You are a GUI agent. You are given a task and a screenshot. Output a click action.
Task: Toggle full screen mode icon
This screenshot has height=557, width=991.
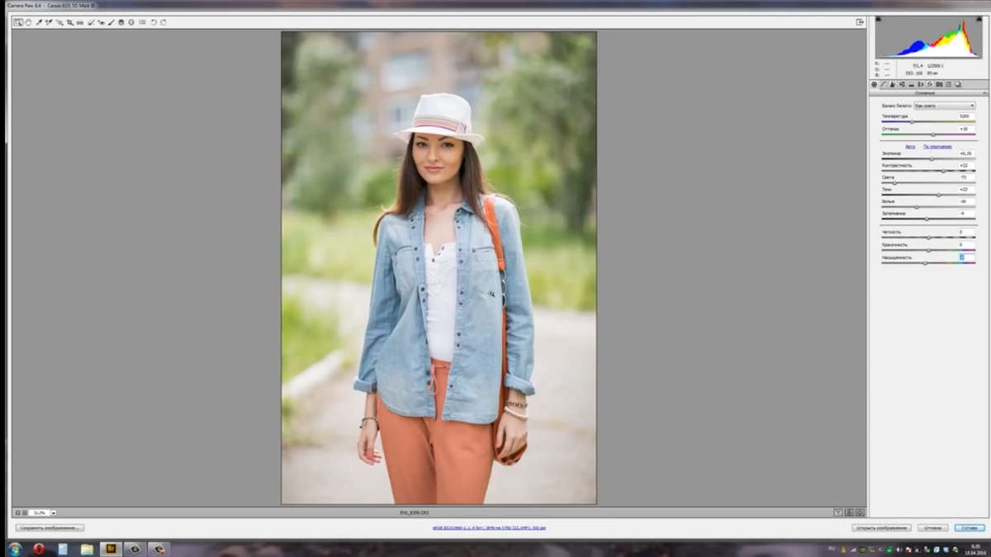860,22
